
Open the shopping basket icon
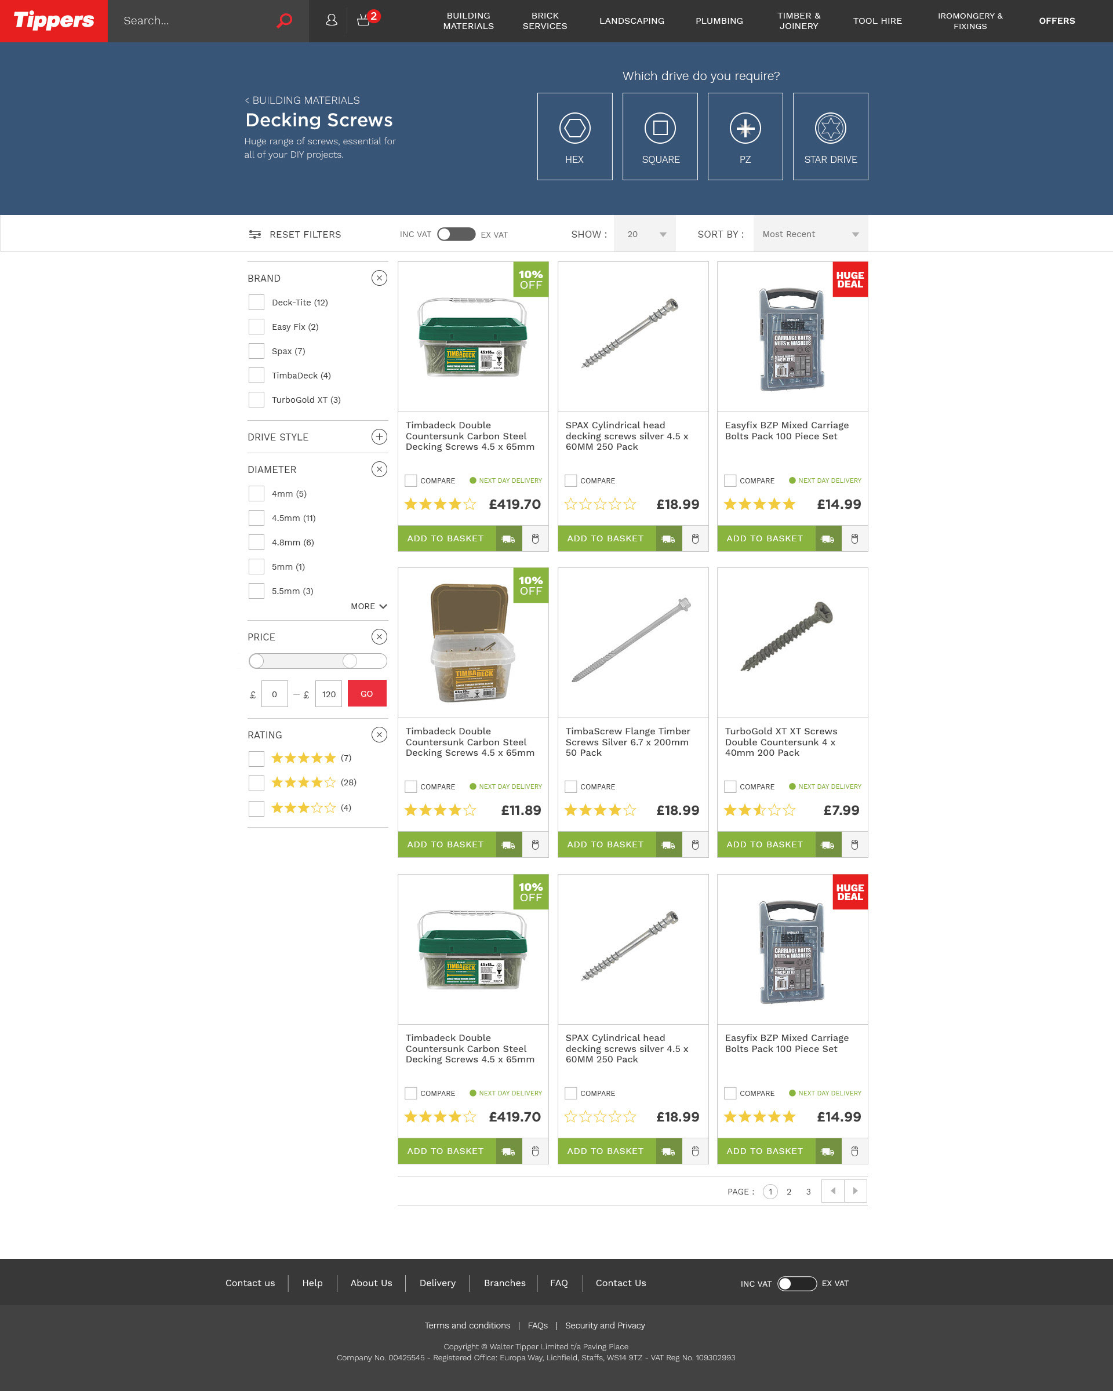click(365, 20)
